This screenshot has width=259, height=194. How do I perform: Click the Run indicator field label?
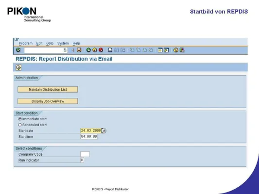[x=29, y=160]
